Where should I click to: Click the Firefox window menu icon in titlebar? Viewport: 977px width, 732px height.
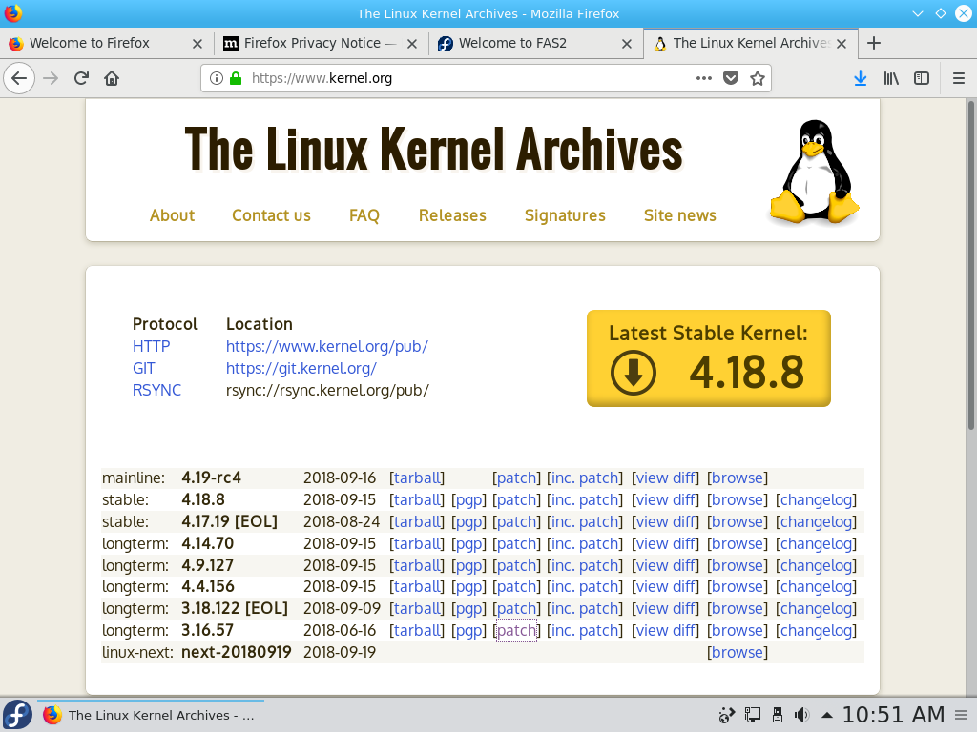[13, 13]
